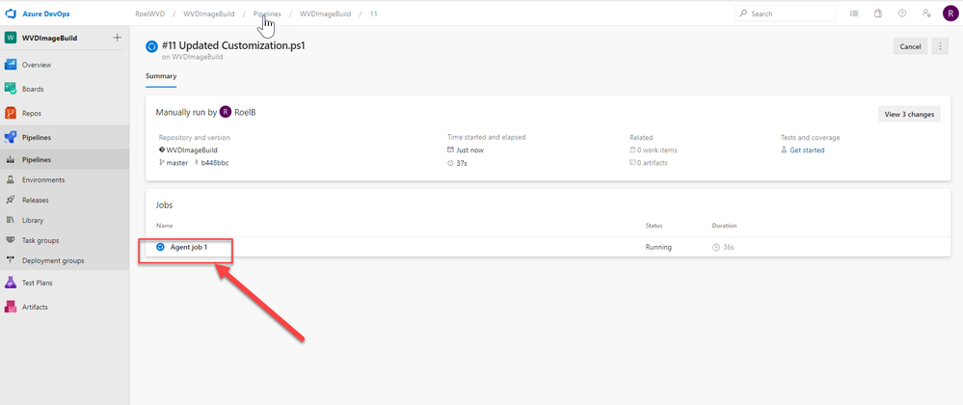Click the Artifacts icon in sidebar

(x=11, y=307)
